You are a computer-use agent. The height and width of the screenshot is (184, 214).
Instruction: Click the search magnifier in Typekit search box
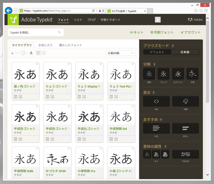coord(59,32)
